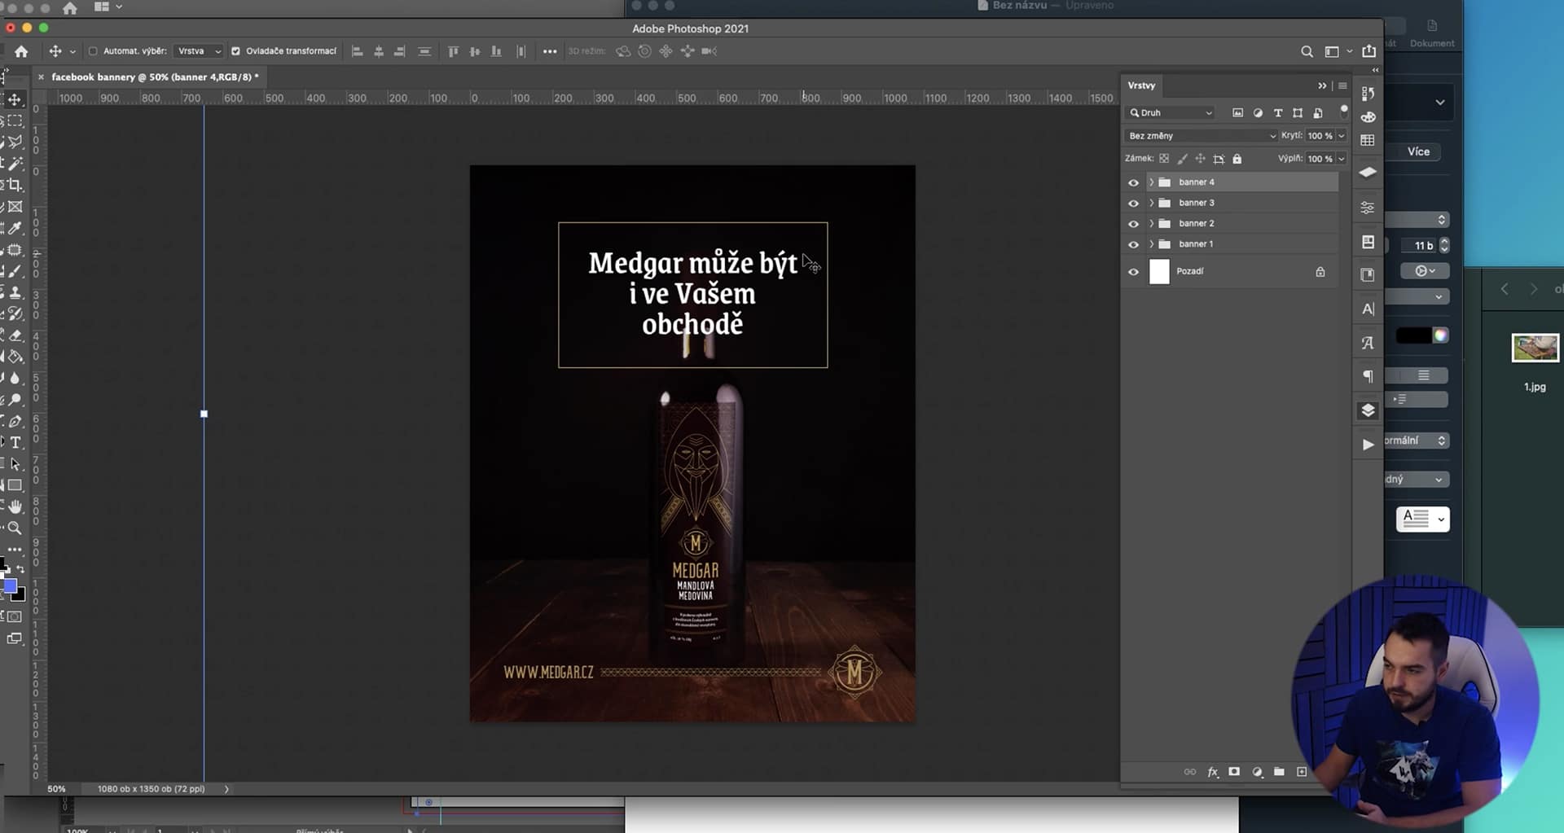
Task: Select the Horizontal Type tool
Action: click(15, 442)
